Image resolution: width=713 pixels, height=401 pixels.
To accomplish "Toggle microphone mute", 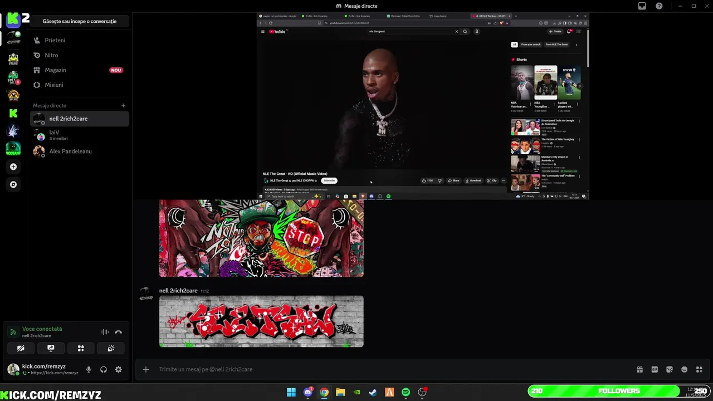I will pyautogui.click(x=89, y=369).
